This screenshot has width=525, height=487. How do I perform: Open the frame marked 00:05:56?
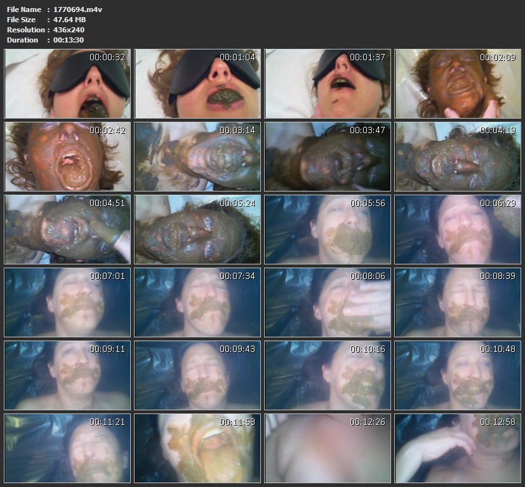point(328,230)
